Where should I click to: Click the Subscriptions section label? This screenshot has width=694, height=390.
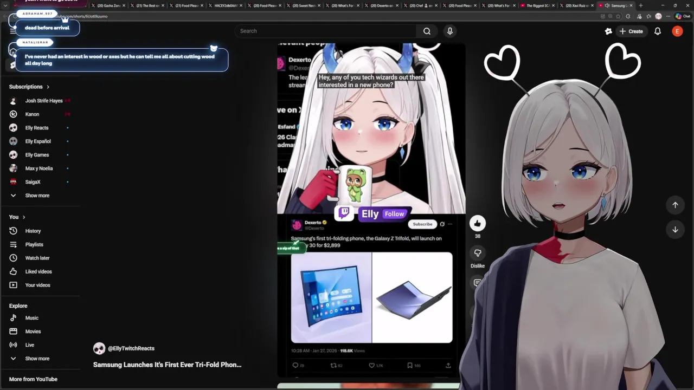pos(25,87)
